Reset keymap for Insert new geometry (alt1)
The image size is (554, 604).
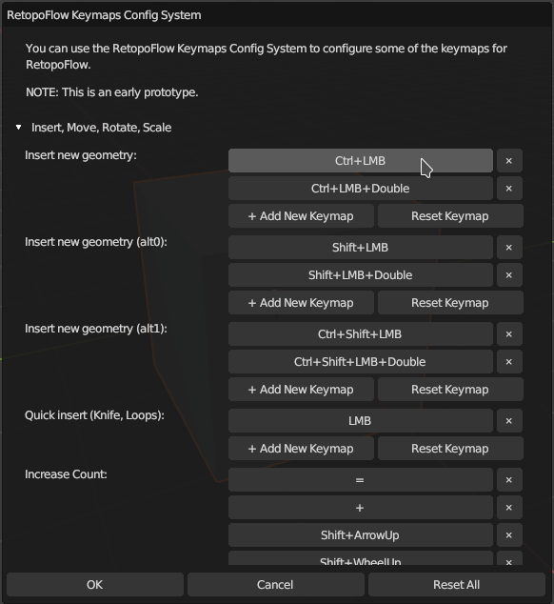click(450, 390)
